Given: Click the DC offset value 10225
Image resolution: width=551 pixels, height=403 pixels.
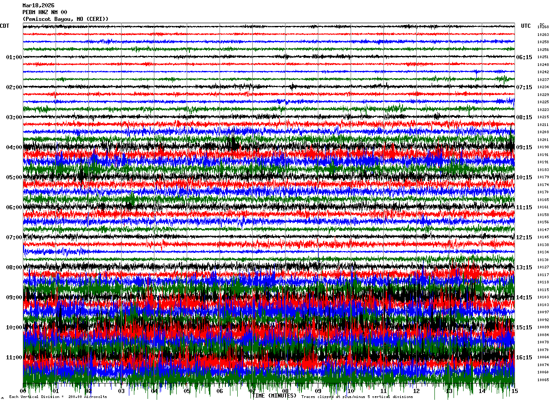Looking at the screenshot, I should tap(543, 102).
